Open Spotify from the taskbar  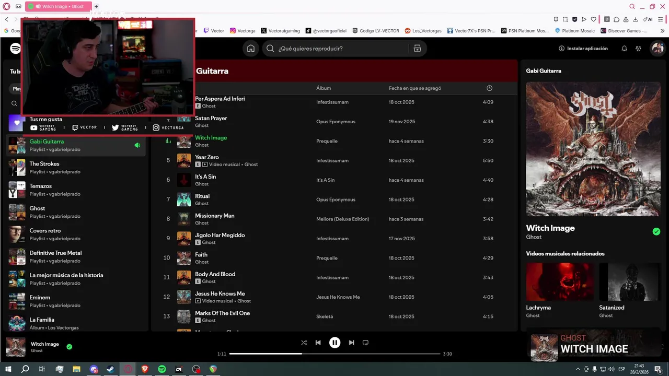tap(162, 369)
